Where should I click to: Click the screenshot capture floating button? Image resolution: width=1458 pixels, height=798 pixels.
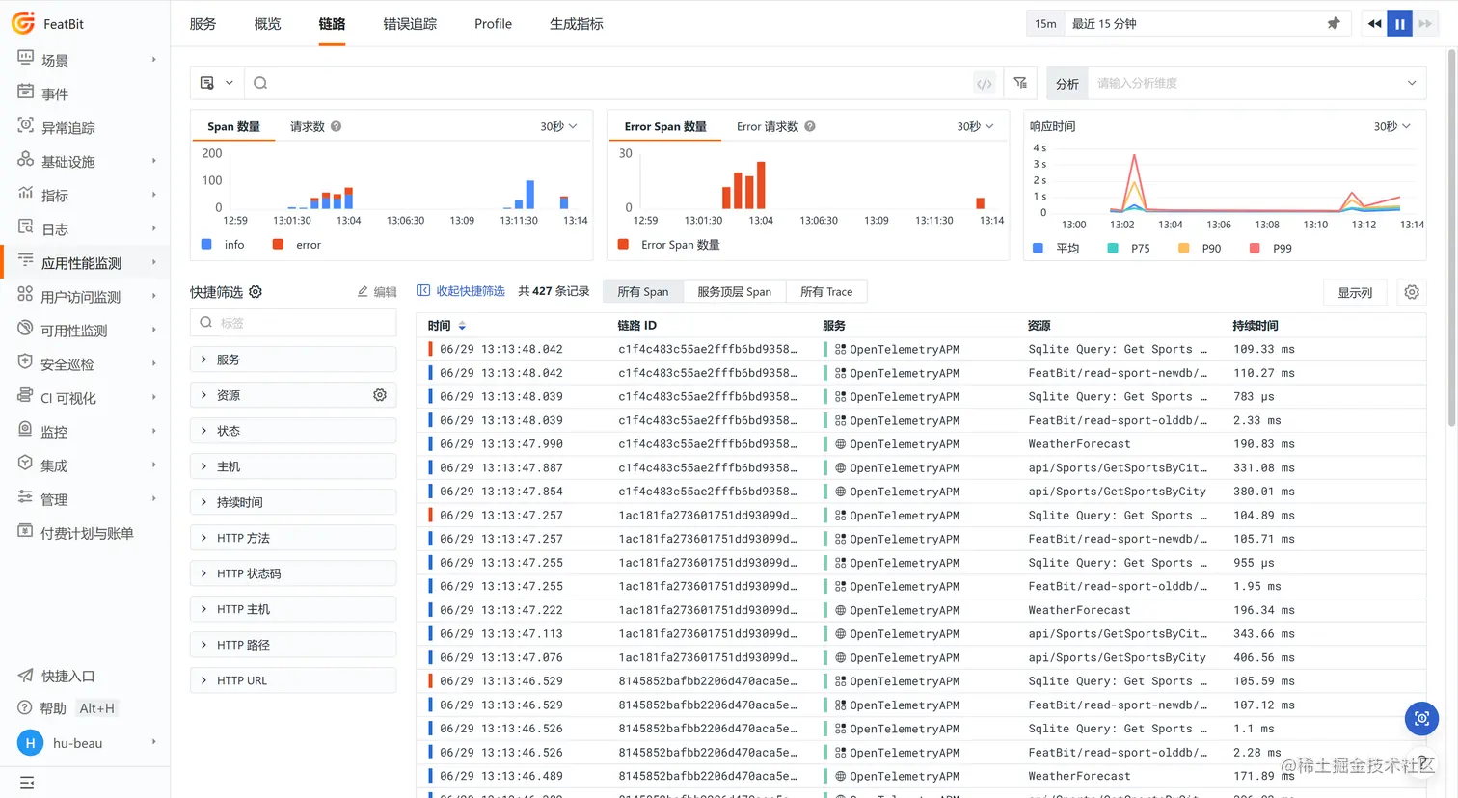[1421, 718]
